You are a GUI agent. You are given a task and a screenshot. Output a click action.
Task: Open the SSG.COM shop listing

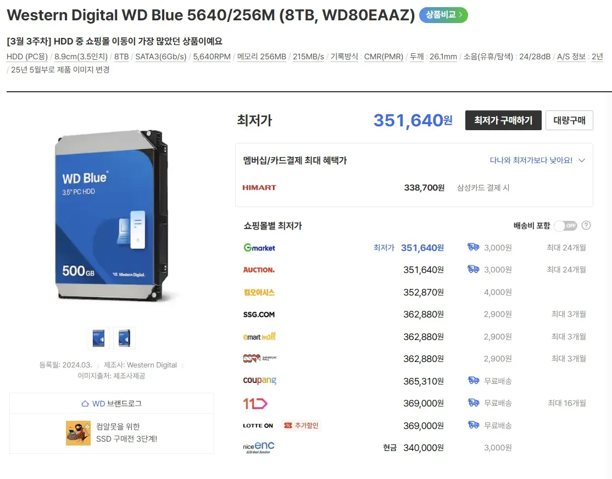click(259, 314)
